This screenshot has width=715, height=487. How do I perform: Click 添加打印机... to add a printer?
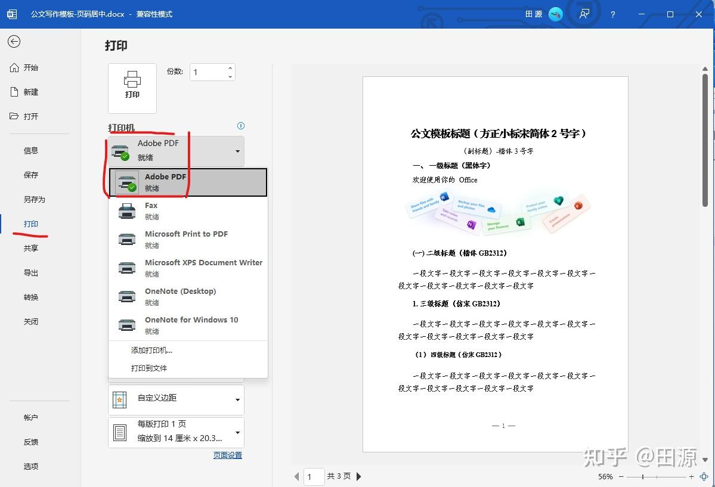[x=152, y=350]
